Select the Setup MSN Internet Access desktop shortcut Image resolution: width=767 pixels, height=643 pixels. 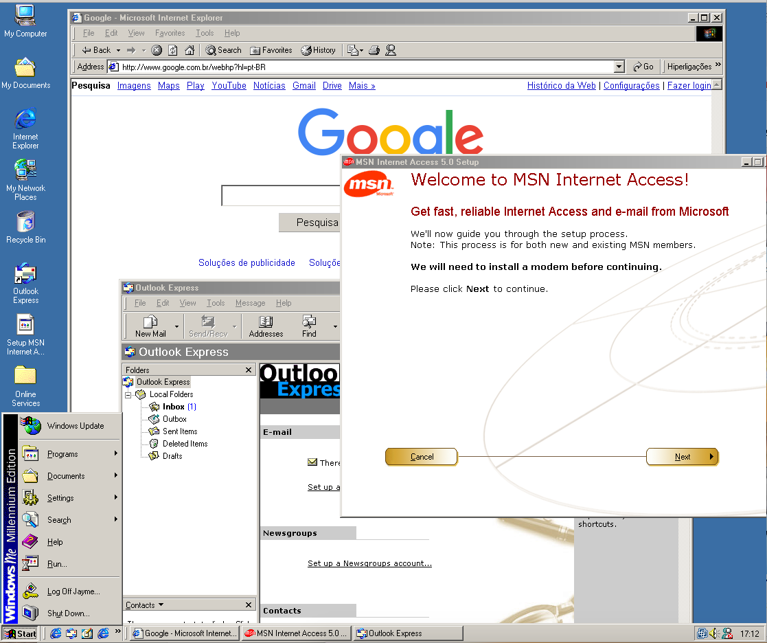click(x=25, y=335)
